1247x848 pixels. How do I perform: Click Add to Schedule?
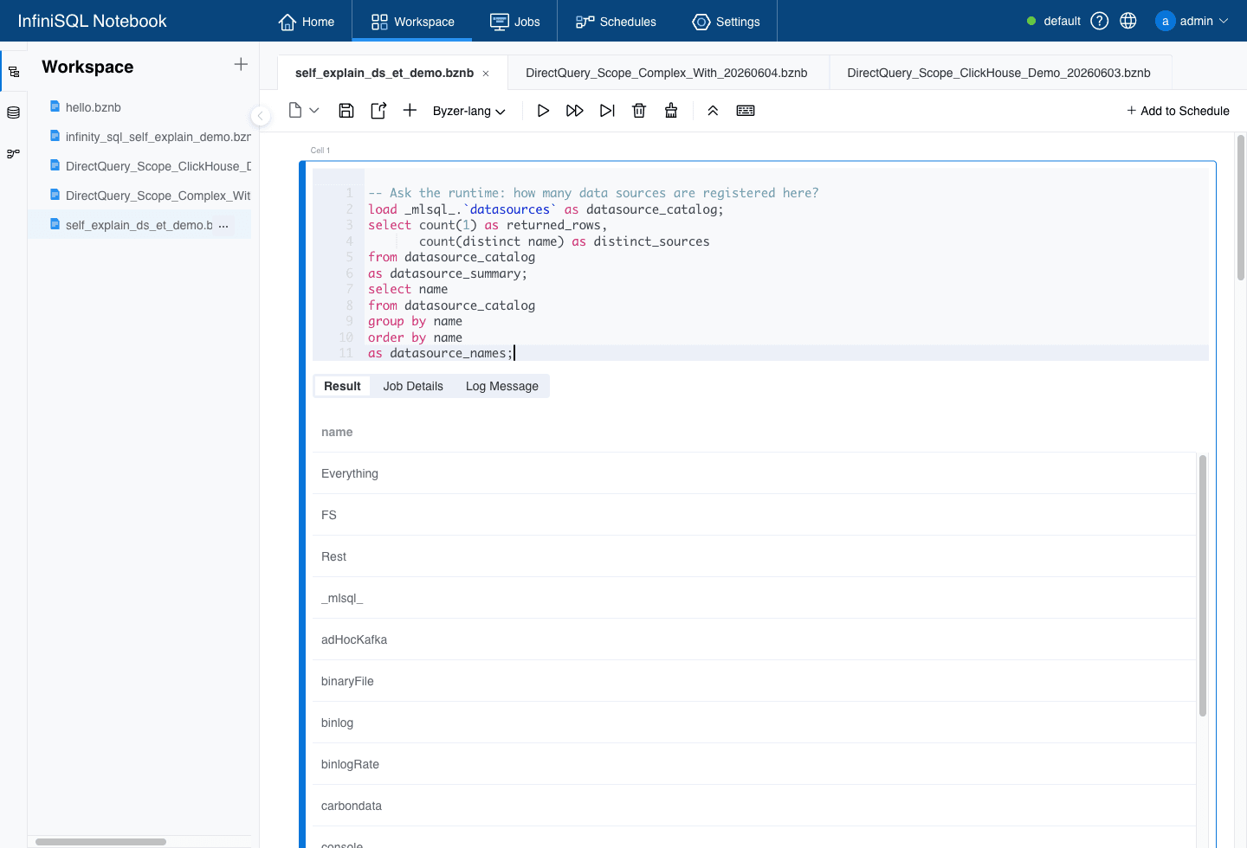click(x=1178, y=111)
